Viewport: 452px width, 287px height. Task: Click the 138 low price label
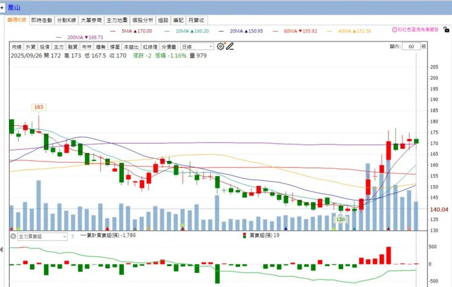click(341, 219)
